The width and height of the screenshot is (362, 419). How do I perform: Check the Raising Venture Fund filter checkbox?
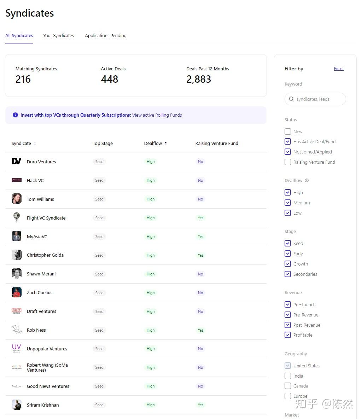coord(288,162)
